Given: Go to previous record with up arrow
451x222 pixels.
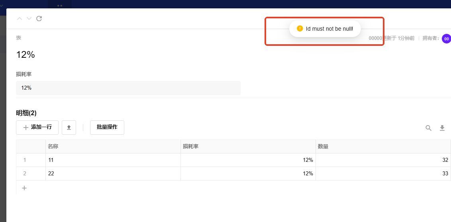Looking at the screenshot, I should pyautogui.click(x=20, y=18).
